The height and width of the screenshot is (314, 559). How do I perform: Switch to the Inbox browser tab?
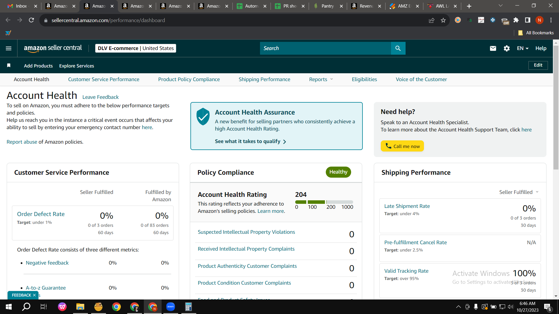click(22, 6)
